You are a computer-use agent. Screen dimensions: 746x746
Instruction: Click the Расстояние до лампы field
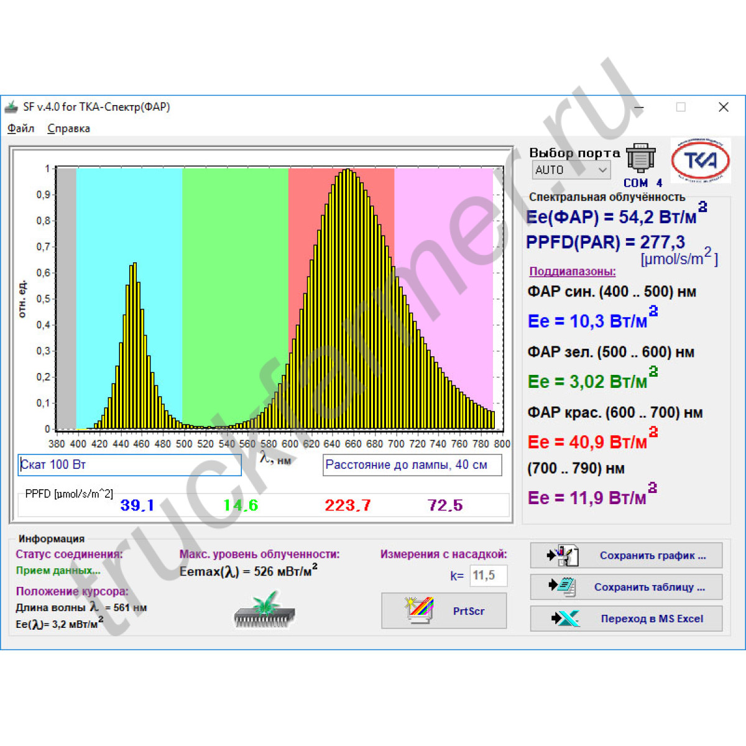click(x=412, y=465)
